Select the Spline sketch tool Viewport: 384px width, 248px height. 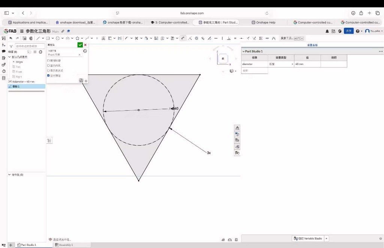point(87,38)
